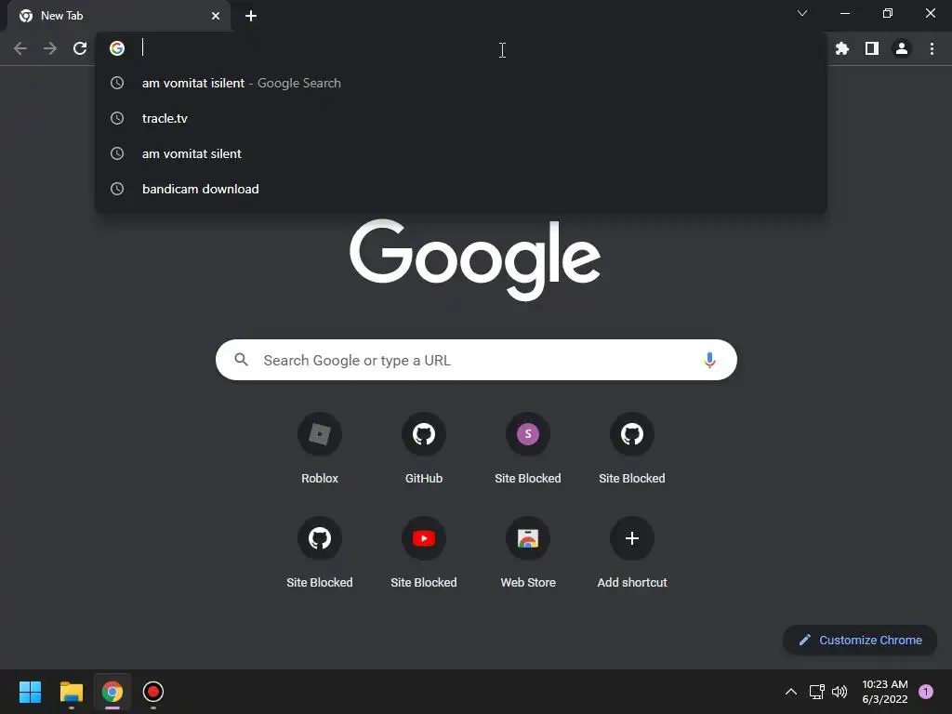Choose suggestion 'am vomitat isilent'

[x=461, y=83]
